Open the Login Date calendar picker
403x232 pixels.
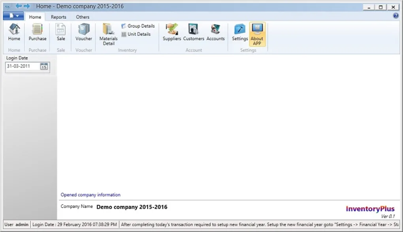(x=43, y=67)
